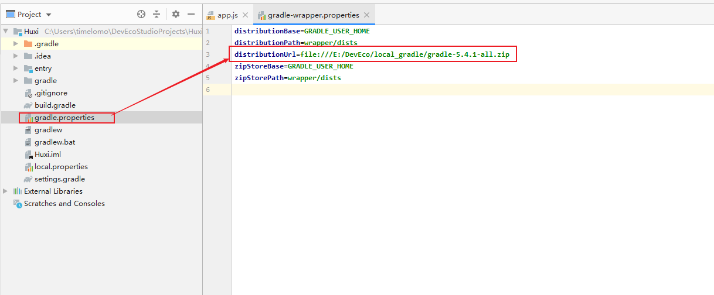Click the .gradle orange folder icon
This screenshot has width=714, height=295.
click(28, 43)
